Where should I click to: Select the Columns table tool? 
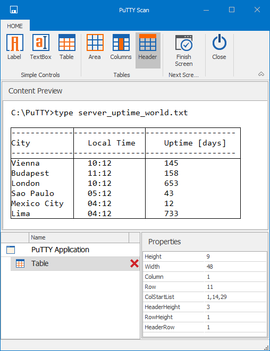point(121,47)
